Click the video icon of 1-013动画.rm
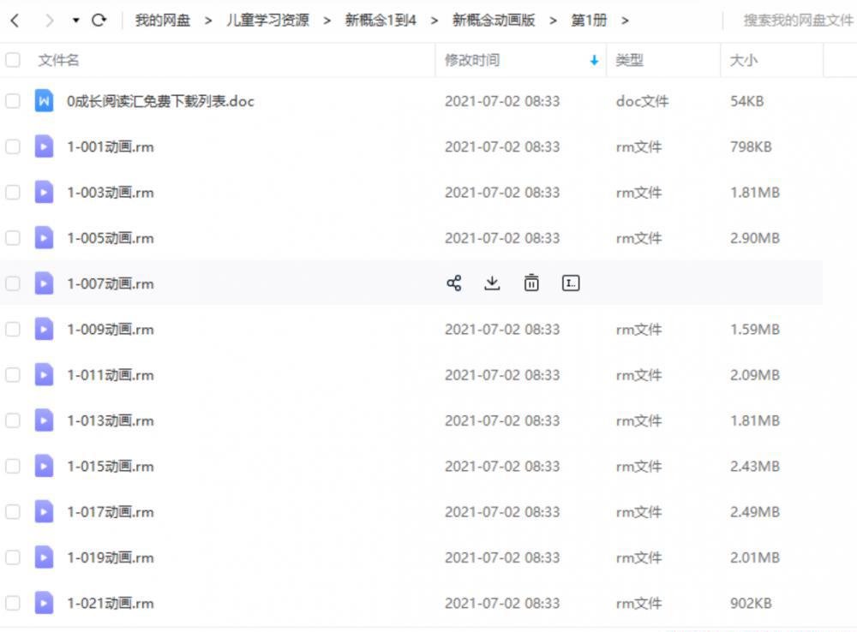The height and width of the screenshot is (632, 857). tap(44, 420)
